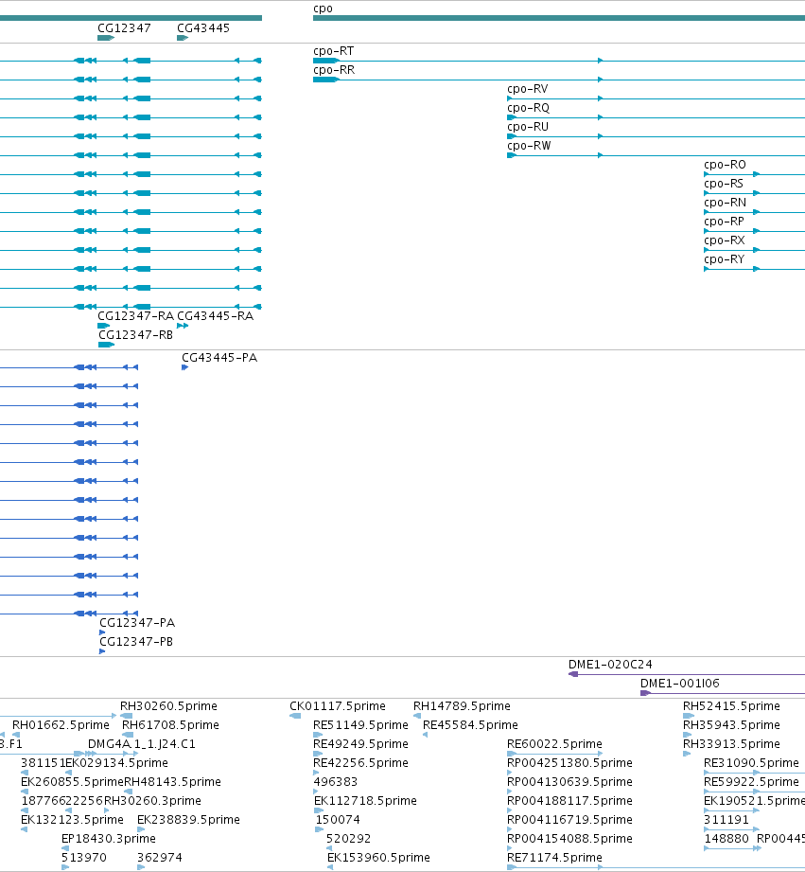Select transcript cpo-RN
Viewport: 805px width, 872px height.
(725, 203)
